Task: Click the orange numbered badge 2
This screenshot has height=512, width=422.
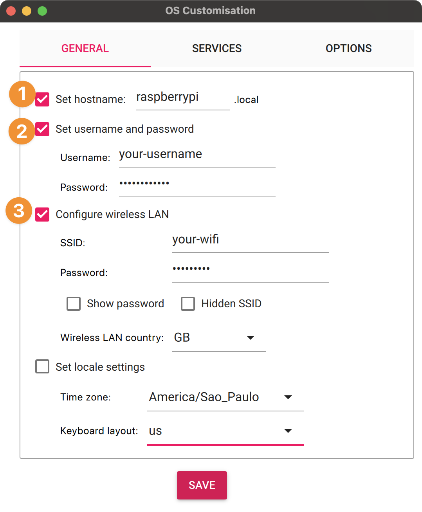Action: (x=22, y=131)
